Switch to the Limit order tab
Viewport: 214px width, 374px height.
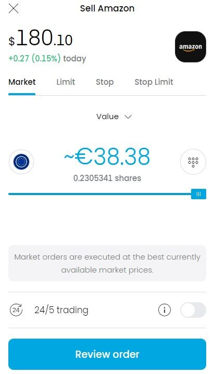66,82
